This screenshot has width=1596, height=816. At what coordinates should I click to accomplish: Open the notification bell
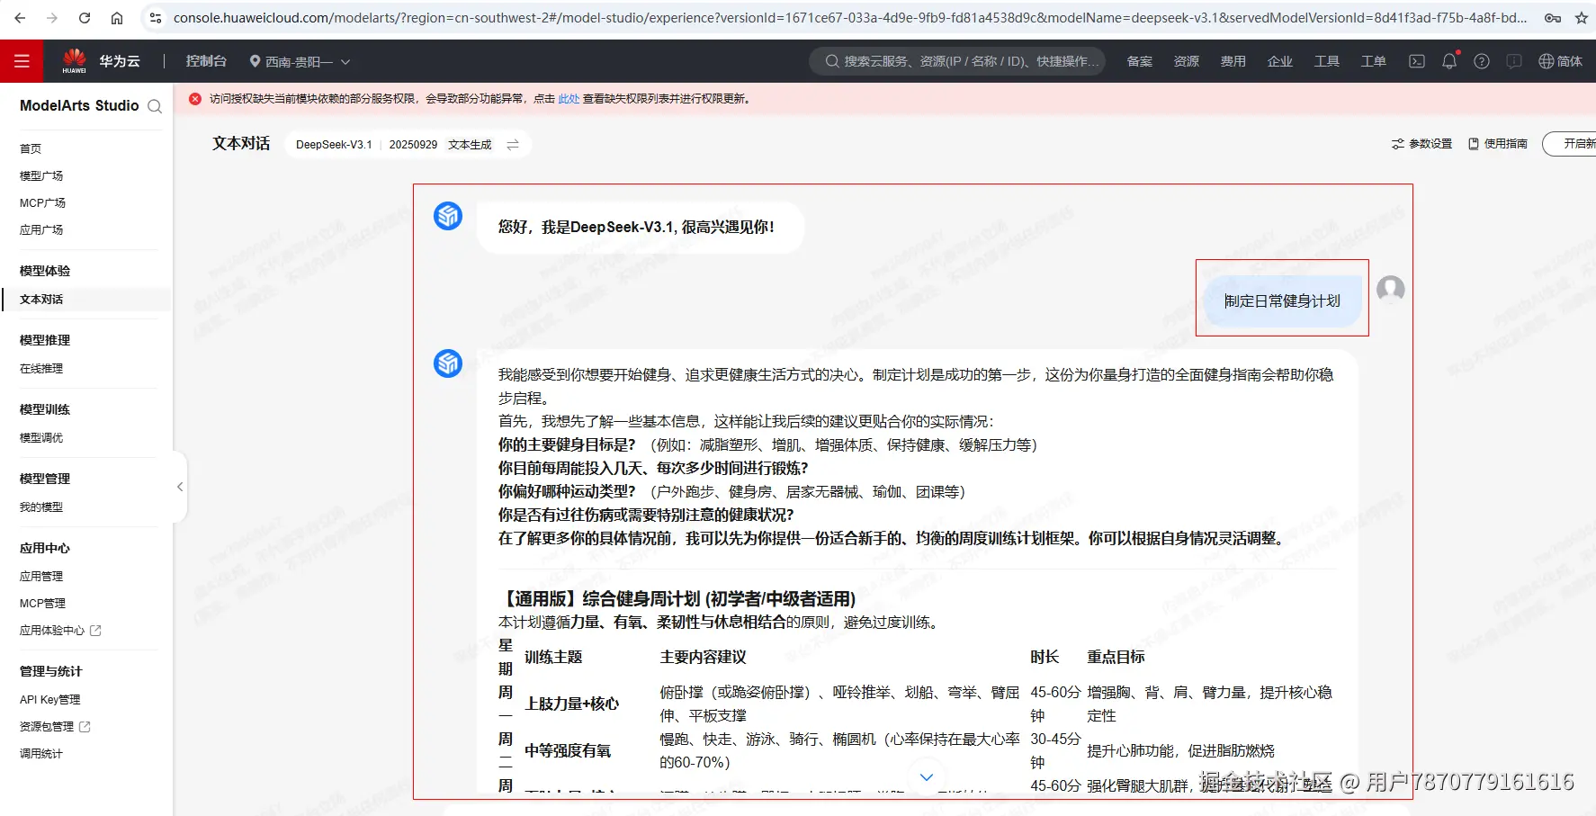point(1449,61)
